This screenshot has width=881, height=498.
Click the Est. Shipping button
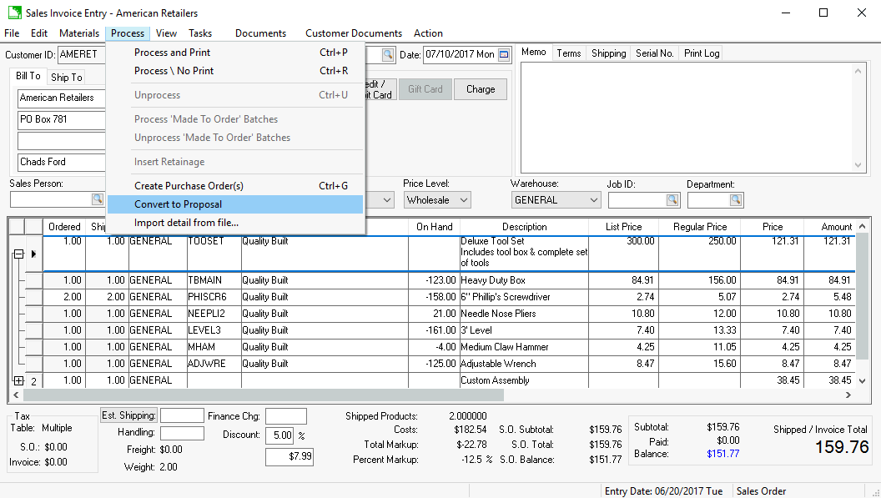pyautogui.click(x=128, y=415)
